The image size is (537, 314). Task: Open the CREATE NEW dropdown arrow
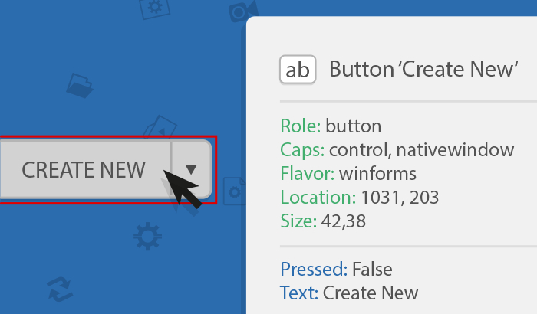192,169
